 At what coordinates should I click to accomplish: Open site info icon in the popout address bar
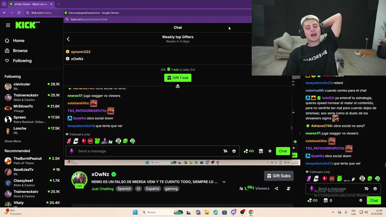[67, 19]
